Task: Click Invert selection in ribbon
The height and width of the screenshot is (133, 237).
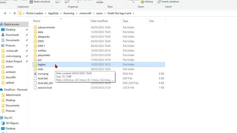Action: 168,1
